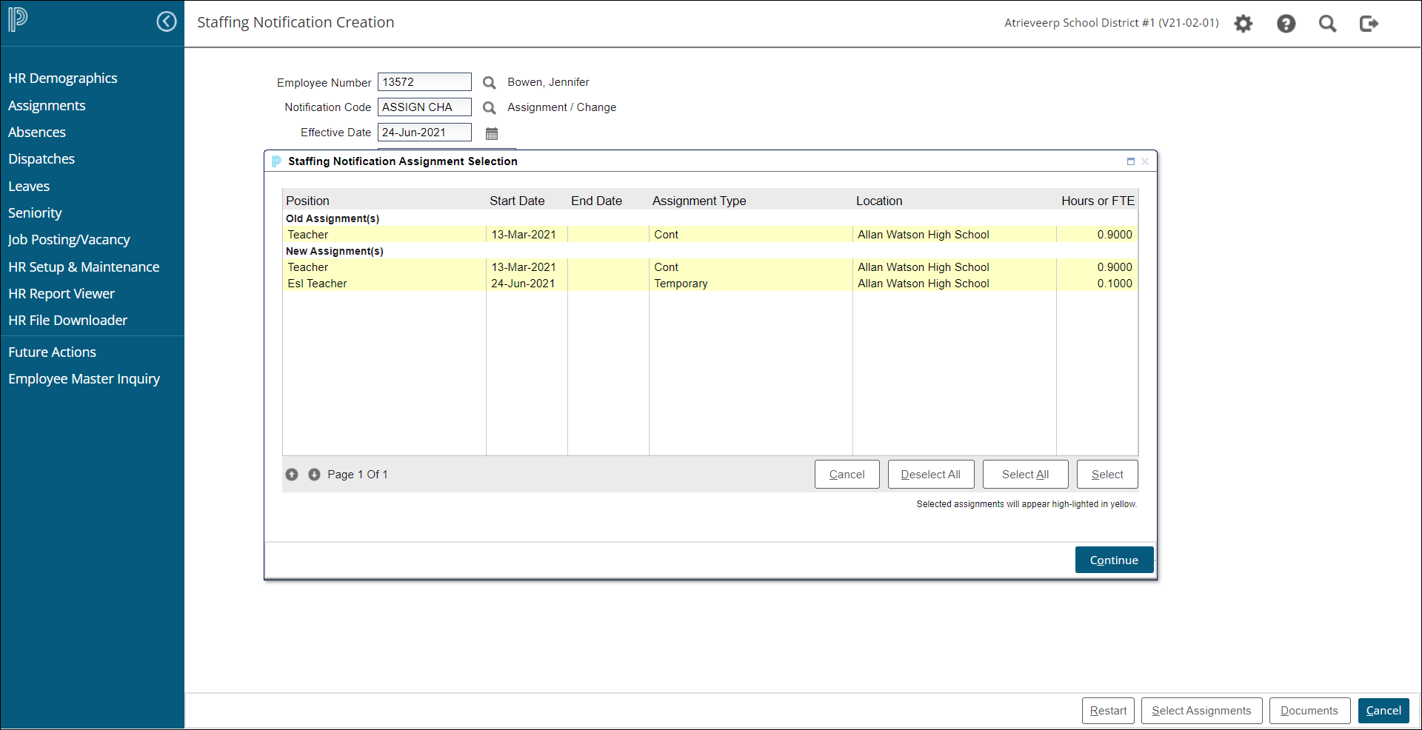Maximize the Assignment Selection dialog

click(1131, 161)
